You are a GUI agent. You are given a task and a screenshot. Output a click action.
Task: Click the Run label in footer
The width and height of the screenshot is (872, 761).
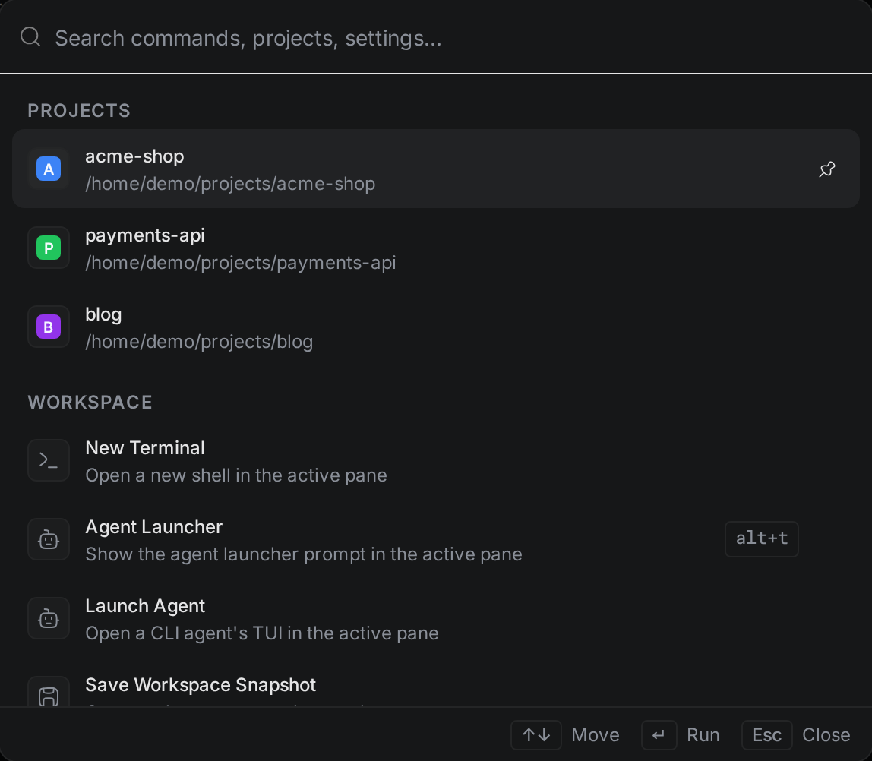pyautogui.click(x=703, y=735)
